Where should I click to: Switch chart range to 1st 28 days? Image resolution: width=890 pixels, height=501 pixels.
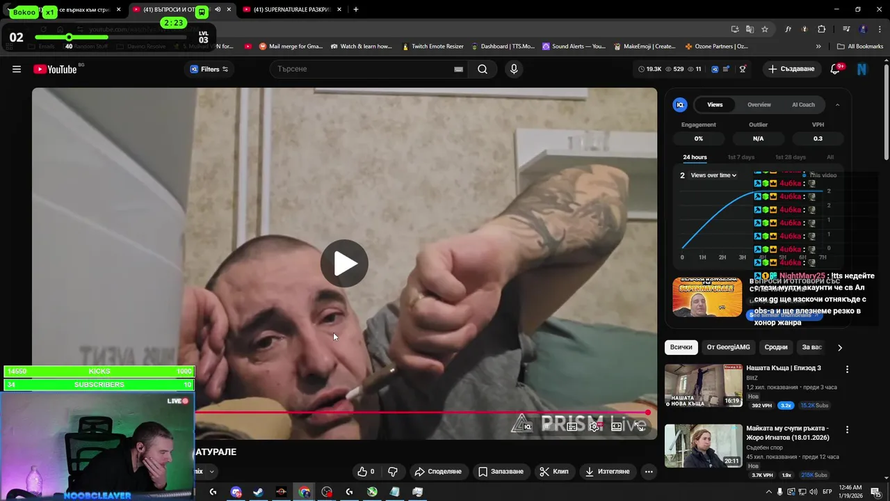(x=791, y=157)
